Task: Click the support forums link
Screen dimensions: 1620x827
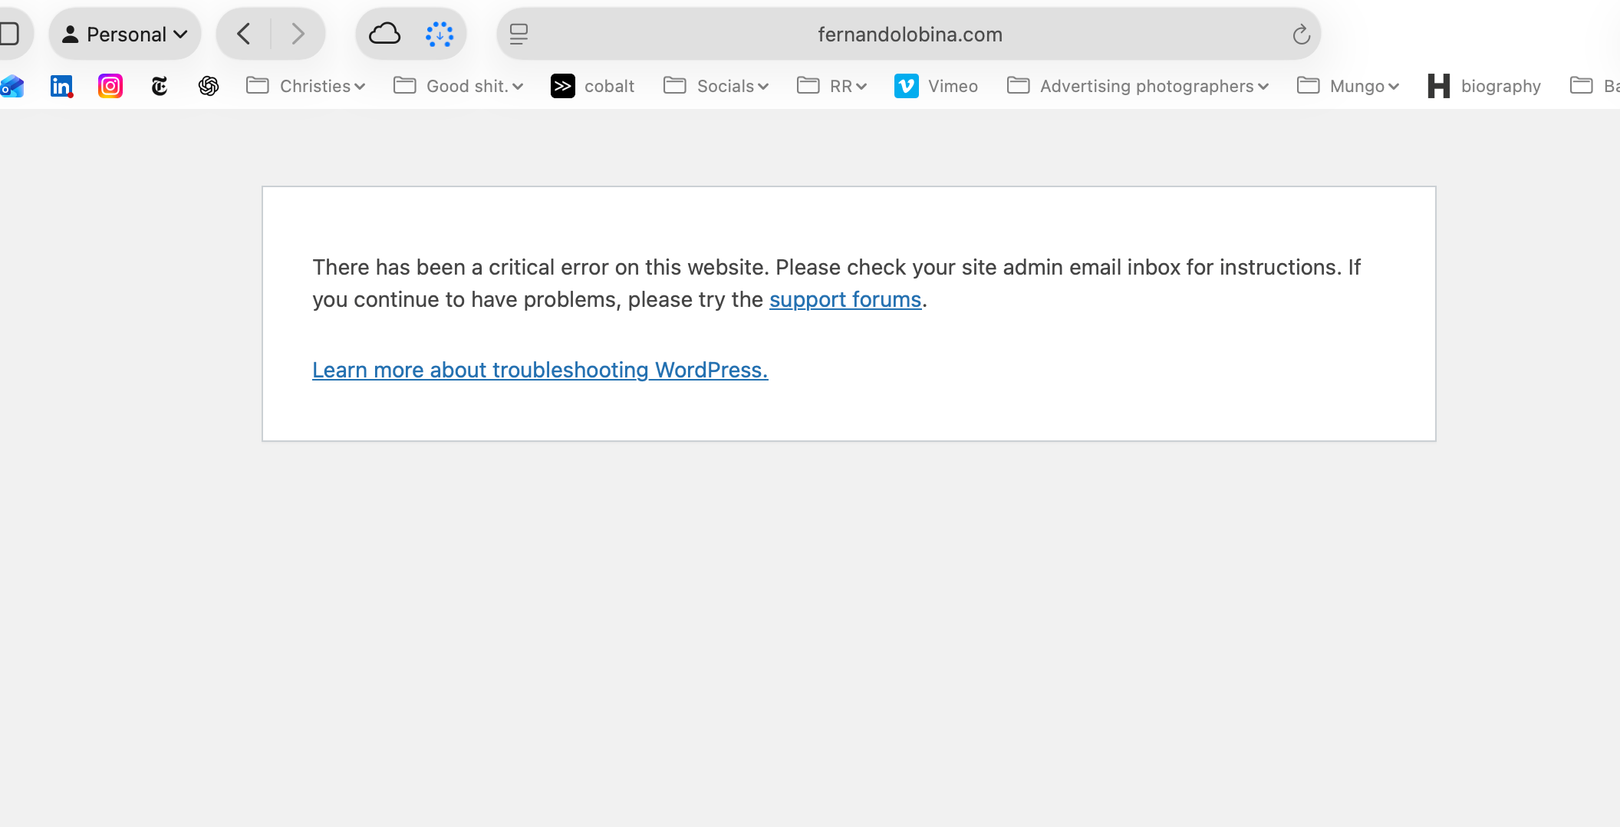Action: (x=845, y=299)
